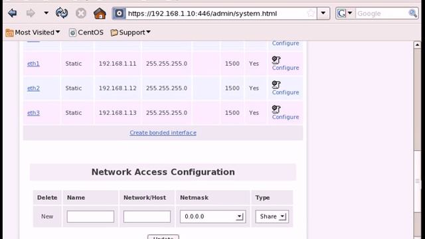
Task: Click IP address 192.168.1.11
Action: point(118,64)
